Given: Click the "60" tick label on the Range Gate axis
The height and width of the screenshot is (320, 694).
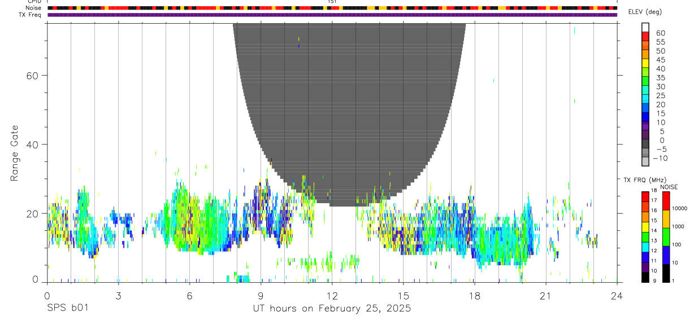Looking at the screenshot, I should coord(33,75).
